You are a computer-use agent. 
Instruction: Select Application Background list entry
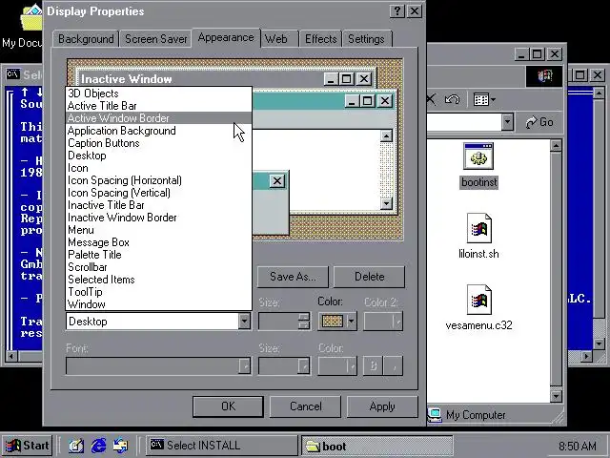coord(159,131)
